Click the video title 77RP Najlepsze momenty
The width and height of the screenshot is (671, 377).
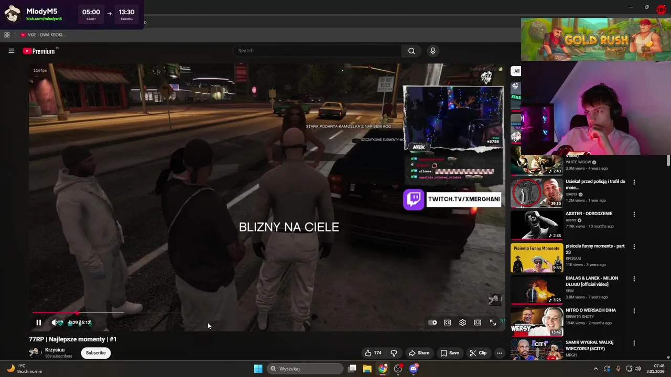pyautogui.click(x=73, y=339)
